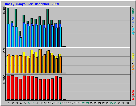Select day 3 on the date axis
136x106 pixels.
pos(17,103)
